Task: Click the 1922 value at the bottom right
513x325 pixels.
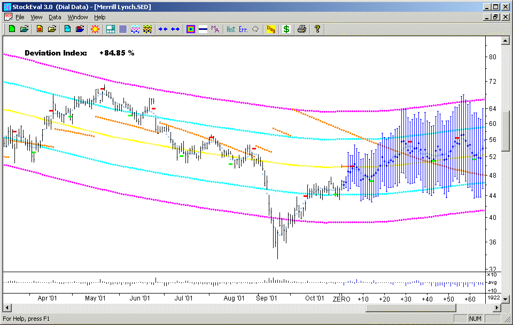Action: click(x=494, y=298)
